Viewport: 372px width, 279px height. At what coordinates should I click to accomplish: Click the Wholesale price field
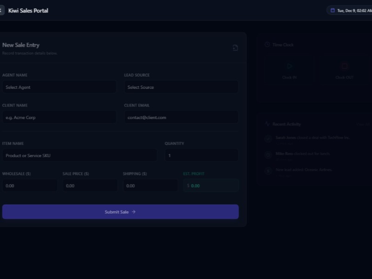[x=30, y=185]
